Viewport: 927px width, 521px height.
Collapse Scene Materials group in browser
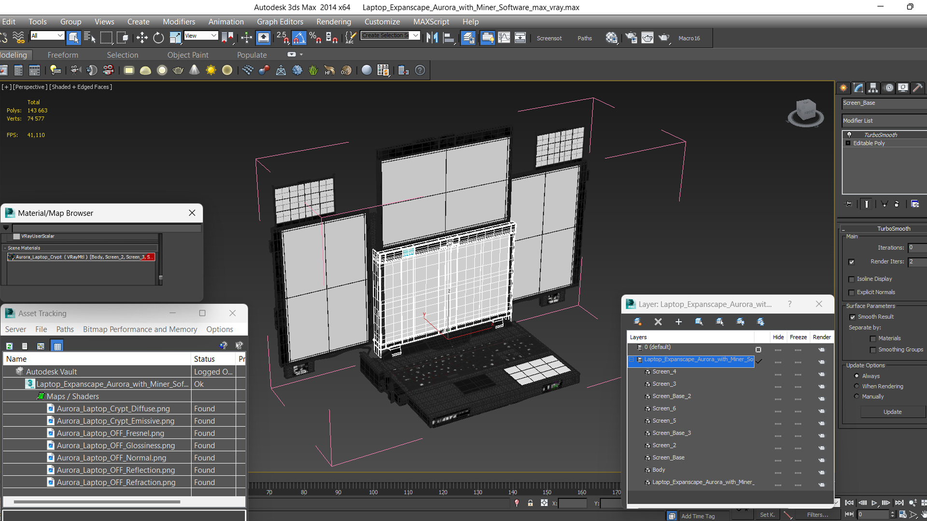coord(5,248)
